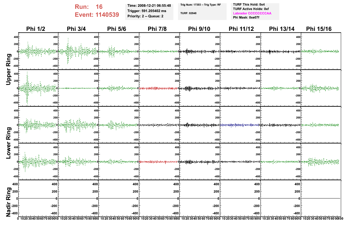The height and width of the screenshot is (227, 352).
Task: Click the "Run: 16" header text
Action: (89, 7)
